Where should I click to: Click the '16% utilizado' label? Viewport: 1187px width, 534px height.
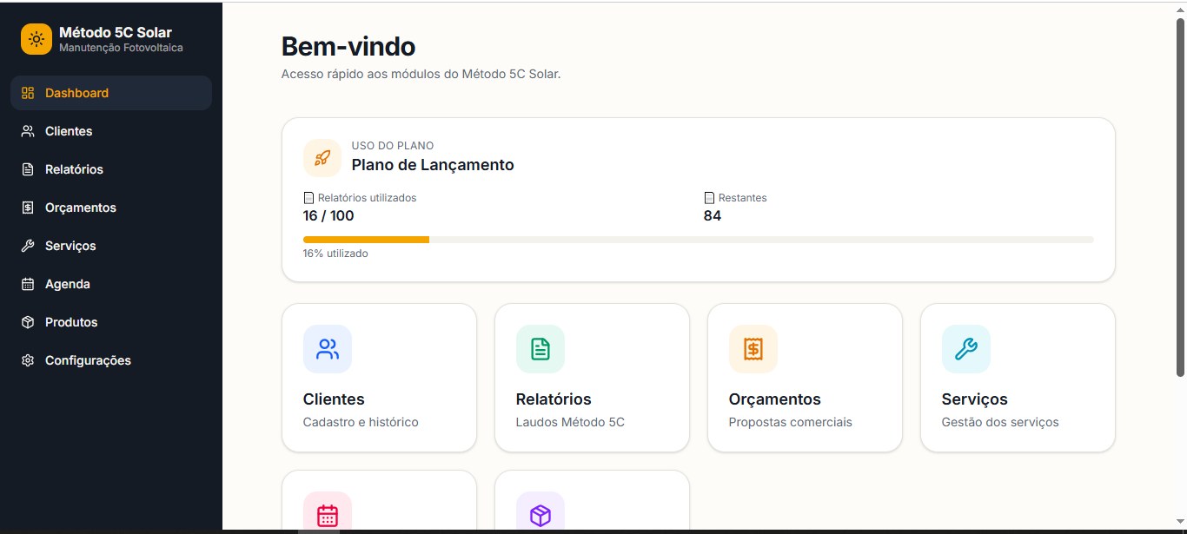(x=335, y=254)
